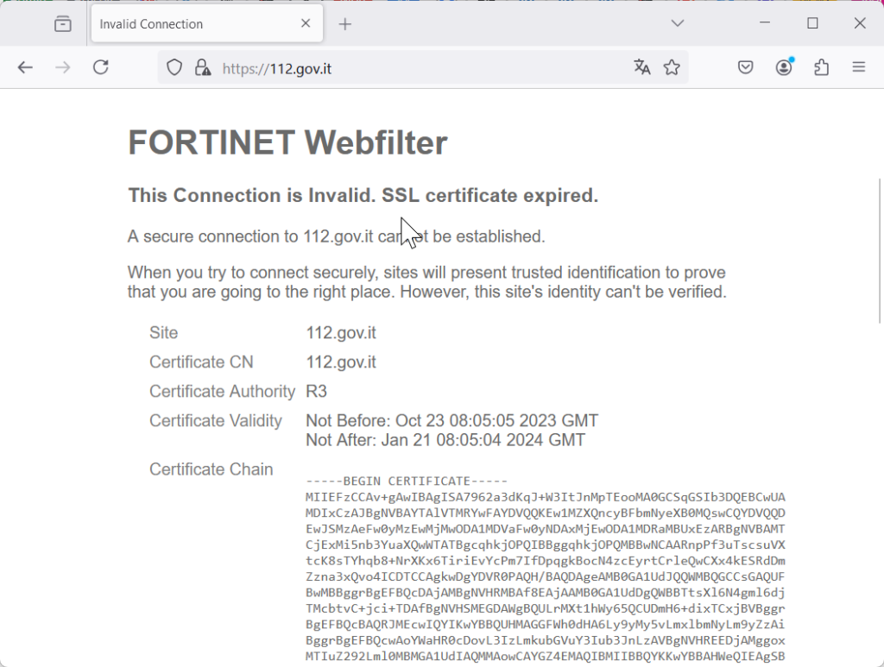Reload the current page
The height and width of the screenshot is (667, 884).
click(x=101, y=67)
